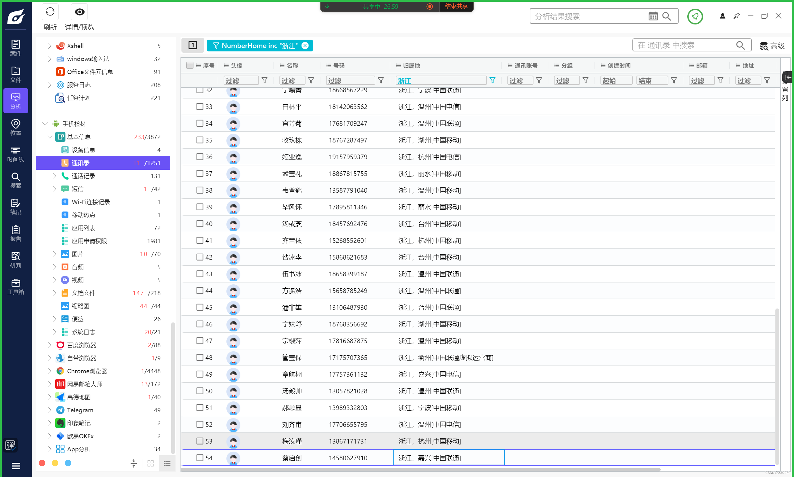Remove the NumberHome inc 浙江 filter tag
Viewport: 794px width, 477px height.
pyautogui.click(x=305, y=46)
